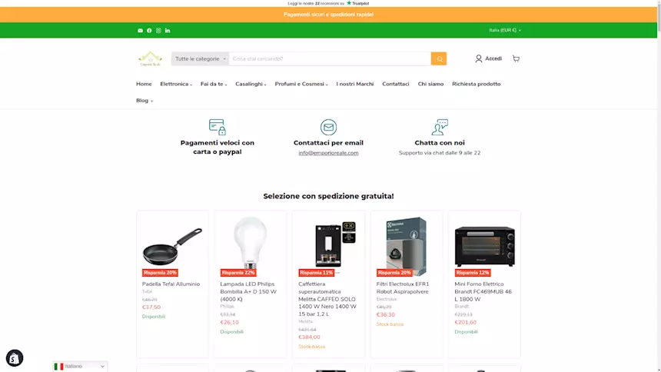Open Padella Tefal Alluminio product title

tap(171, 284)
